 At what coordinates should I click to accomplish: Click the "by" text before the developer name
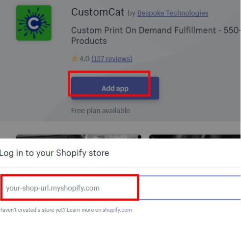pyautogui.click(x=132, y=13)
